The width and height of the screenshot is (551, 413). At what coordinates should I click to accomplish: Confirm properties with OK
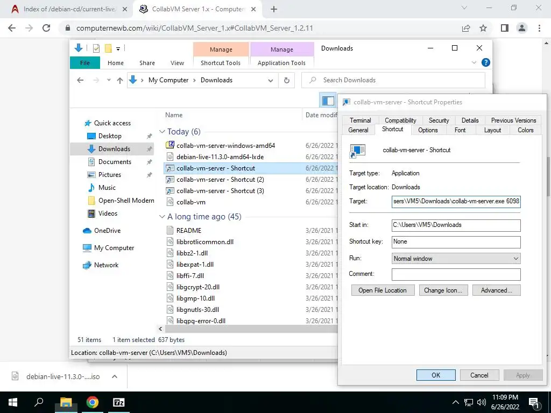[436, 375]
